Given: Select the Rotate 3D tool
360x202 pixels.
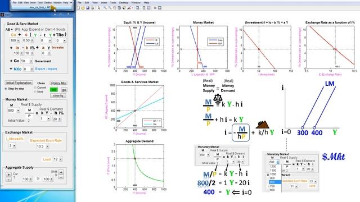Looking at the screenshot, I should point(119,8).
